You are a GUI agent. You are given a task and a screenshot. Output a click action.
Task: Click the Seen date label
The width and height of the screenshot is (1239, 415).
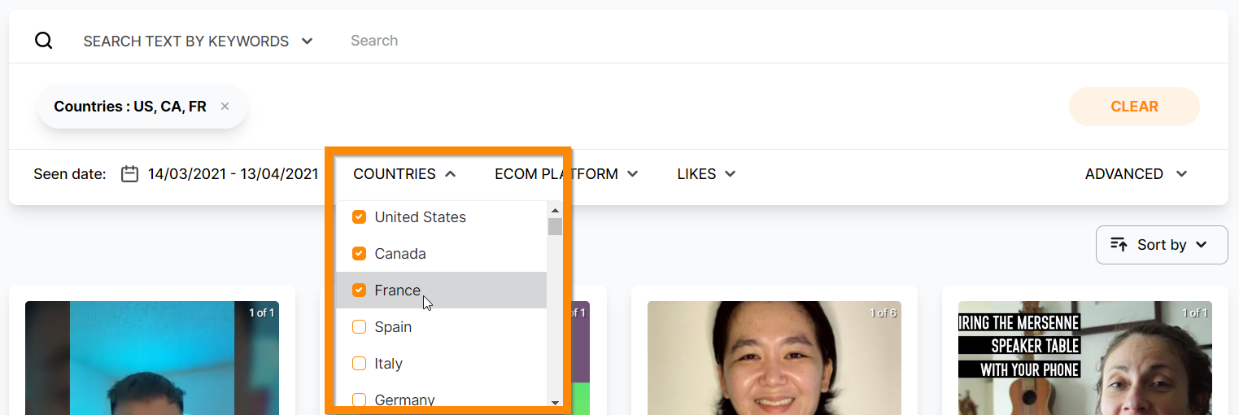tap(70, 174)
